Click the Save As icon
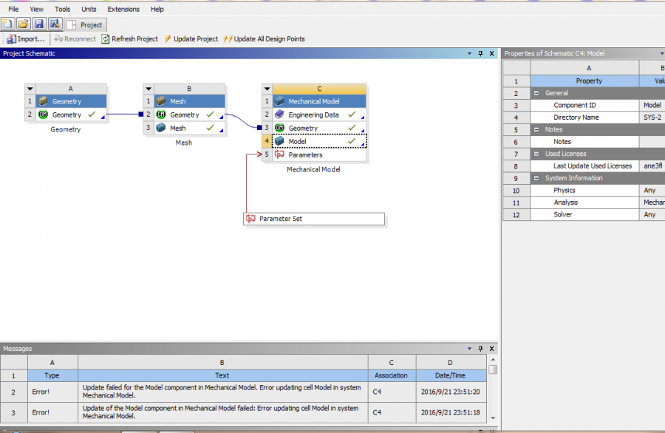This screenshot has width=665, height=433. coord(55,24)
